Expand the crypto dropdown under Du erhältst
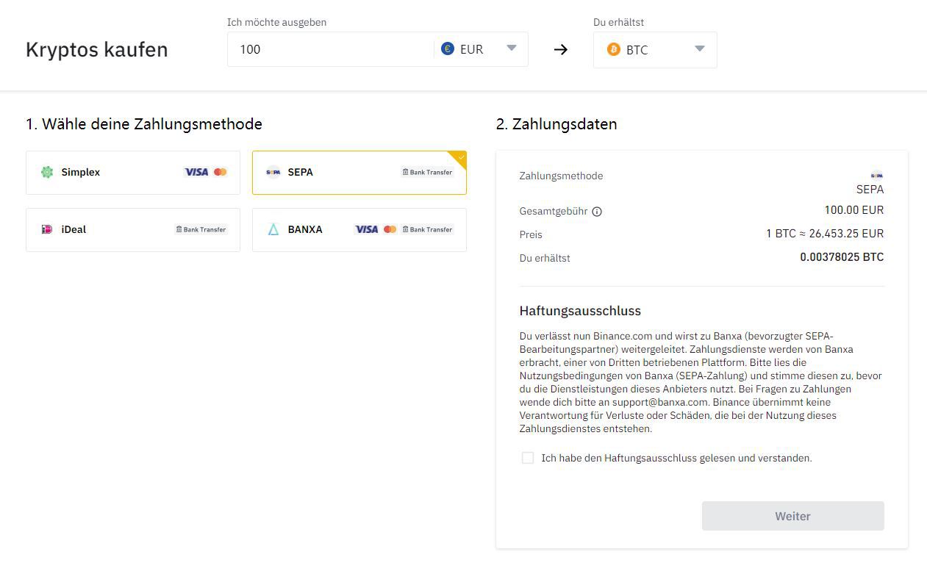Image resolution: width=927 pixels, height=571 pixels. 699,49
